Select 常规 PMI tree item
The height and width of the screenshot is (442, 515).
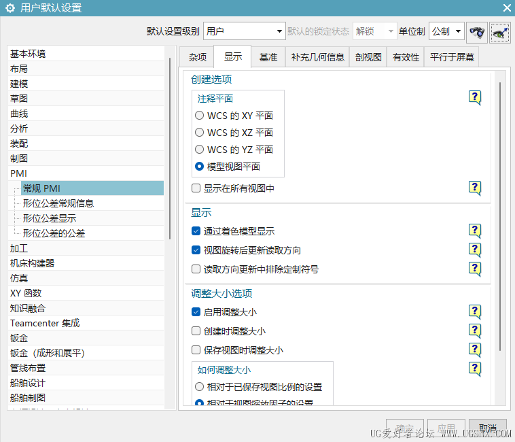[92, 188]
